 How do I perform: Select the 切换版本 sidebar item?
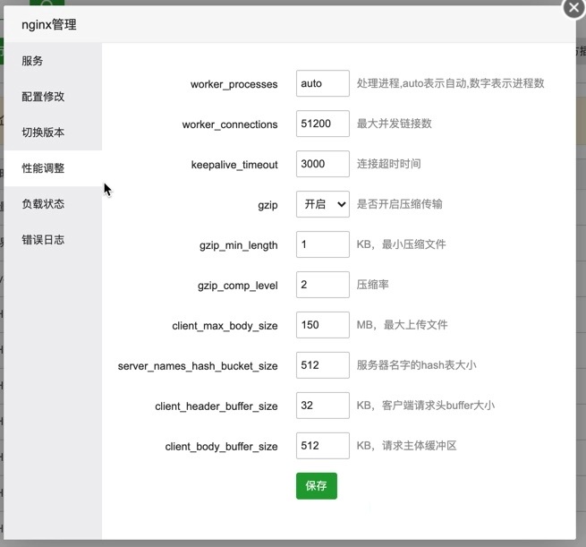[x=43, y=132]
